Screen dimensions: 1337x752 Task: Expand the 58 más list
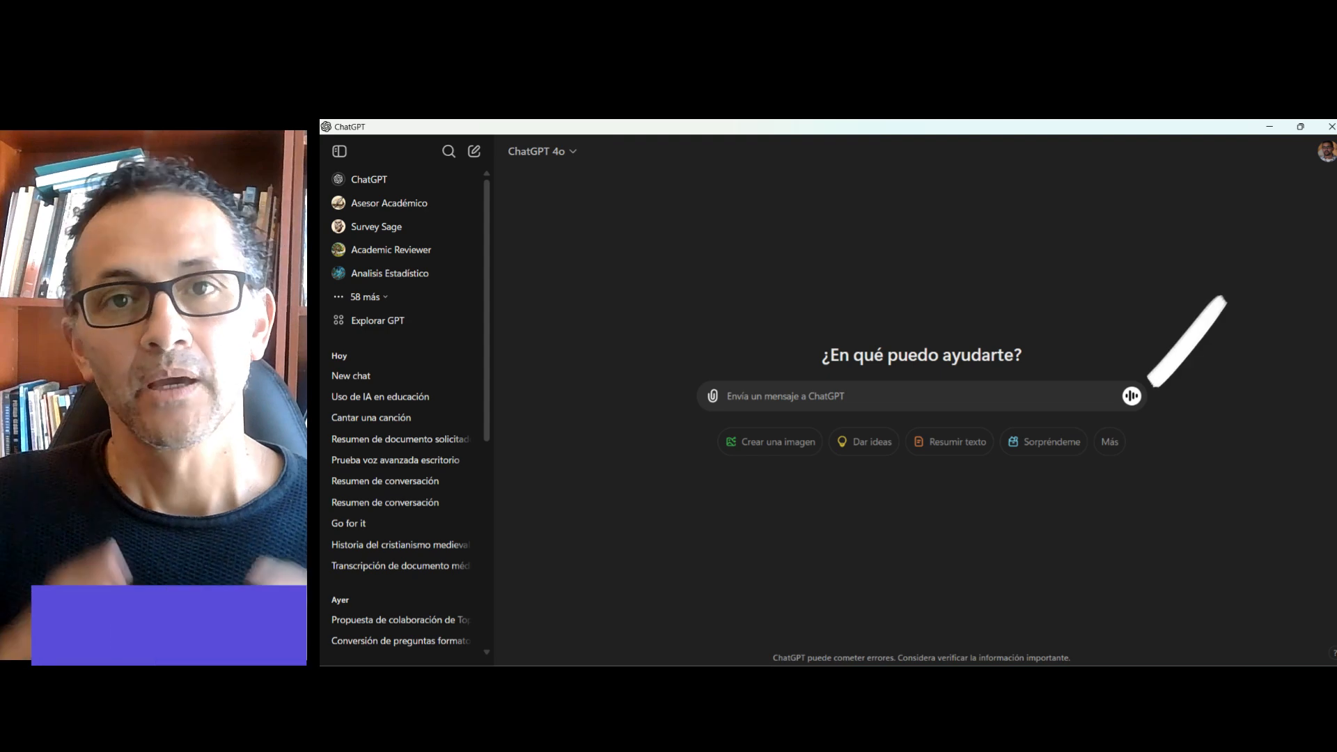click(x=369, y=297)
